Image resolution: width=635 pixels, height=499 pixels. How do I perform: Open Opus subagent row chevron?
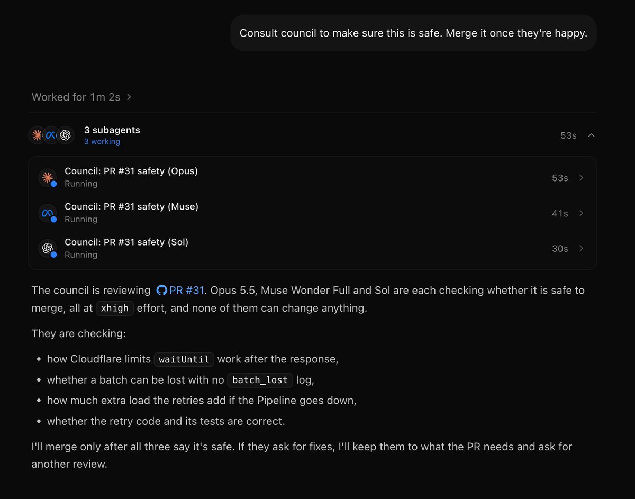click(x=581, y=178)
